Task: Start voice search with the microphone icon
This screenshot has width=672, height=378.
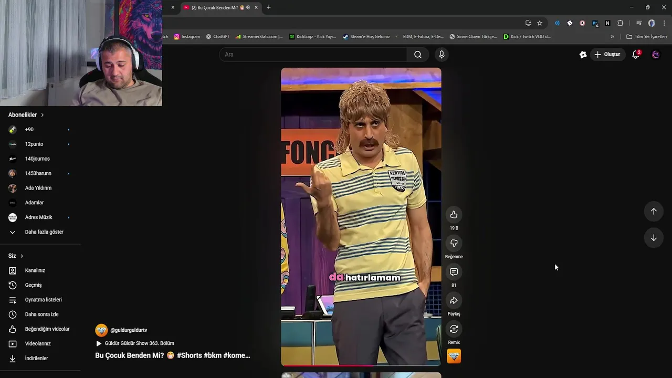Action: (442, 55)
